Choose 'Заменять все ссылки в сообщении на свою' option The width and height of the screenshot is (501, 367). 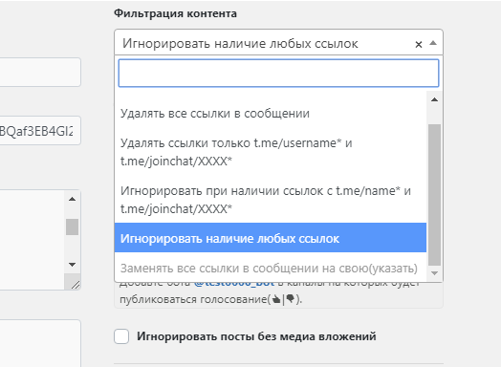pos(271,268)
